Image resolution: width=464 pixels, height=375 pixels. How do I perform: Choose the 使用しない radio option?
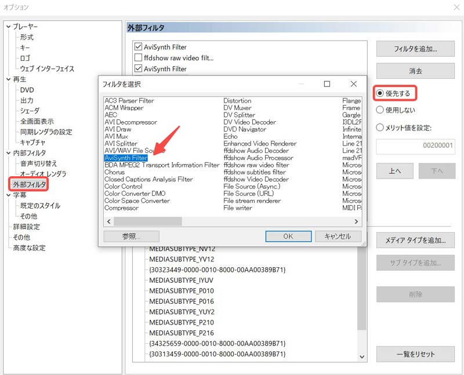click(380, 110)
